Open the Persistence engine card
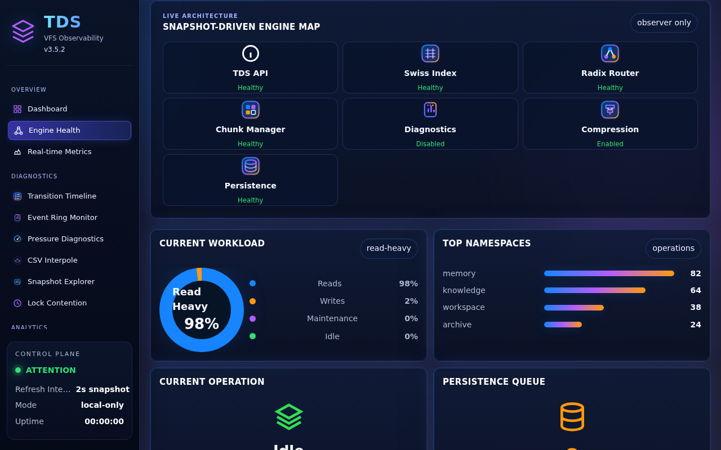Screen dimensions: 721x450 pos(251,180)
